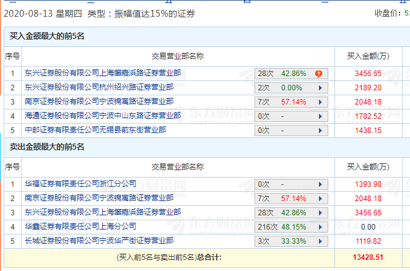Expand arrow for 长城证券 3次 row
Screen dimensions: 410x271
pos(320,241)
